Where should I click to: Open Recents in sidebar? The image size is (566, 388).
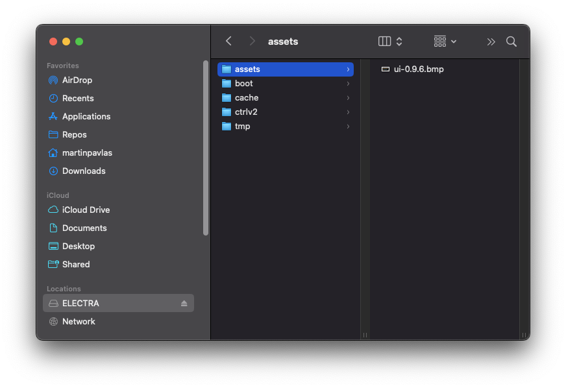[x=118, y=98]
